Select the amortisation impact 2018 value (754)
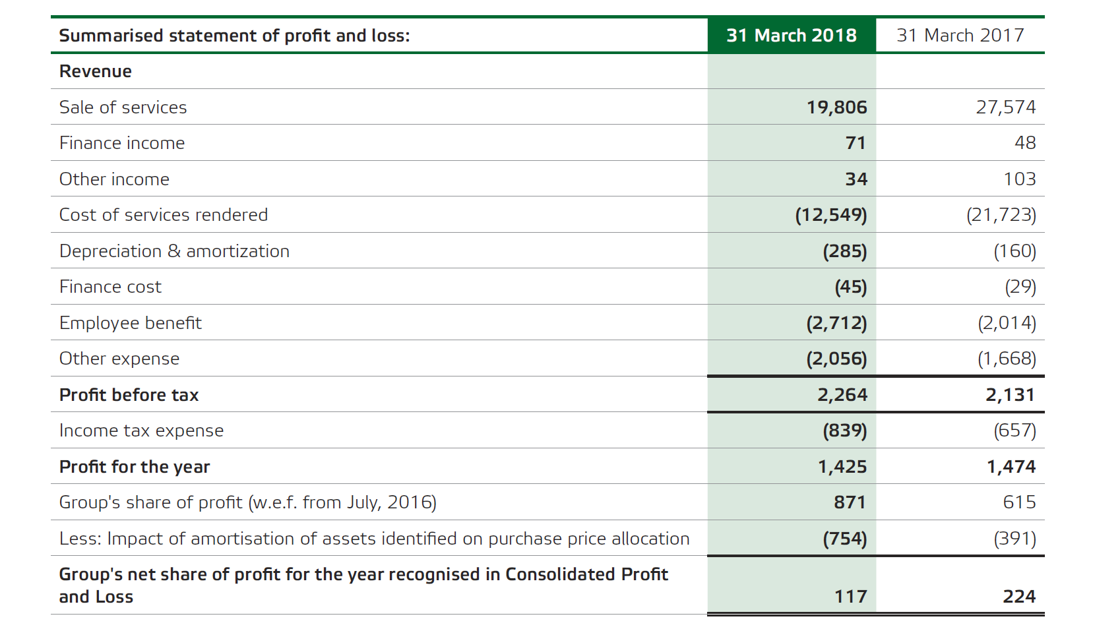Screen dimensions: 1093x631 [844, 539]
